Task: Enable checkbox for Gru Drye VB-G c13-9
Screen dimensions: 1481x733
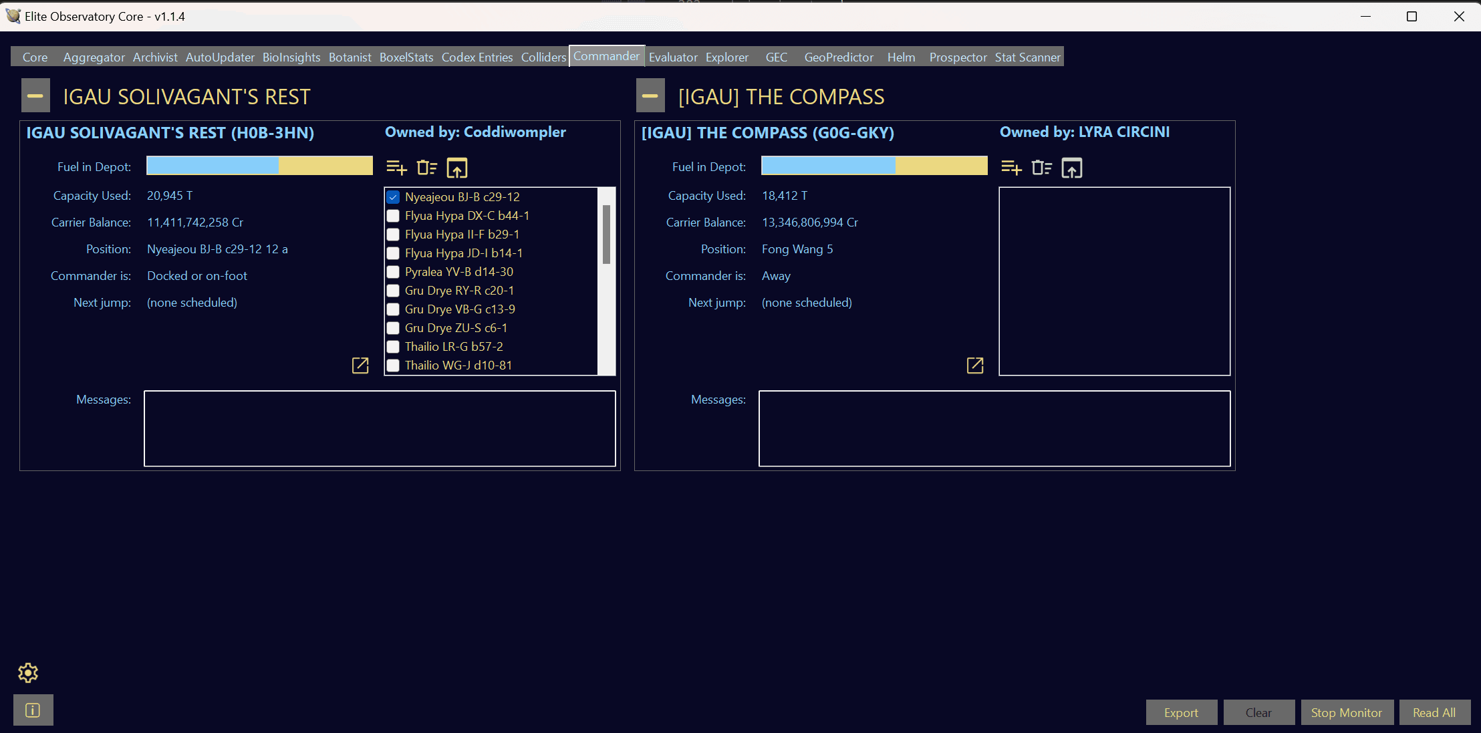Action: [x=393, y=309]
